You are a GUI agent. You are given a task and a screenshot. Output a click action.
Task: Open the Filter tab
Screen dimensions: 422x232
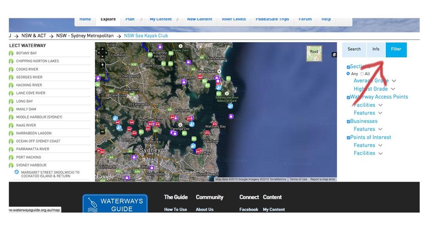[396, 50]
